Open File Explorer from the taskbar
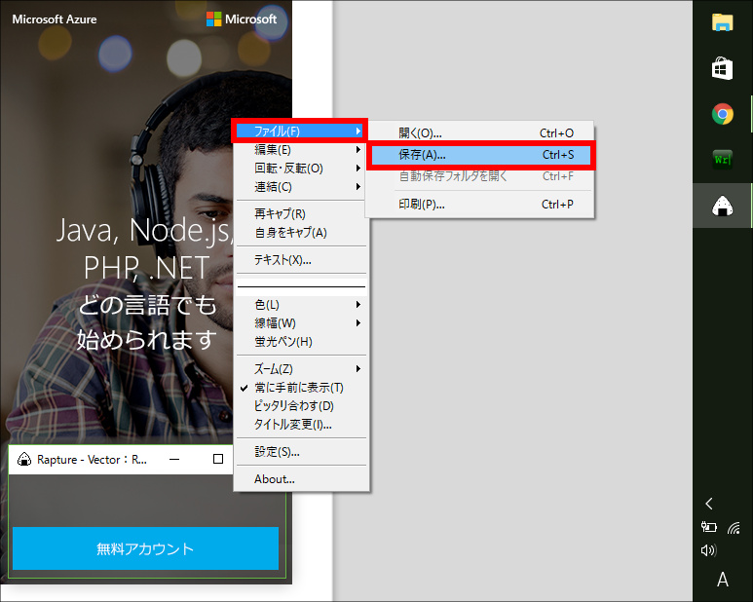The width and height of the screenshot is (753, 602). click(722, 23)
